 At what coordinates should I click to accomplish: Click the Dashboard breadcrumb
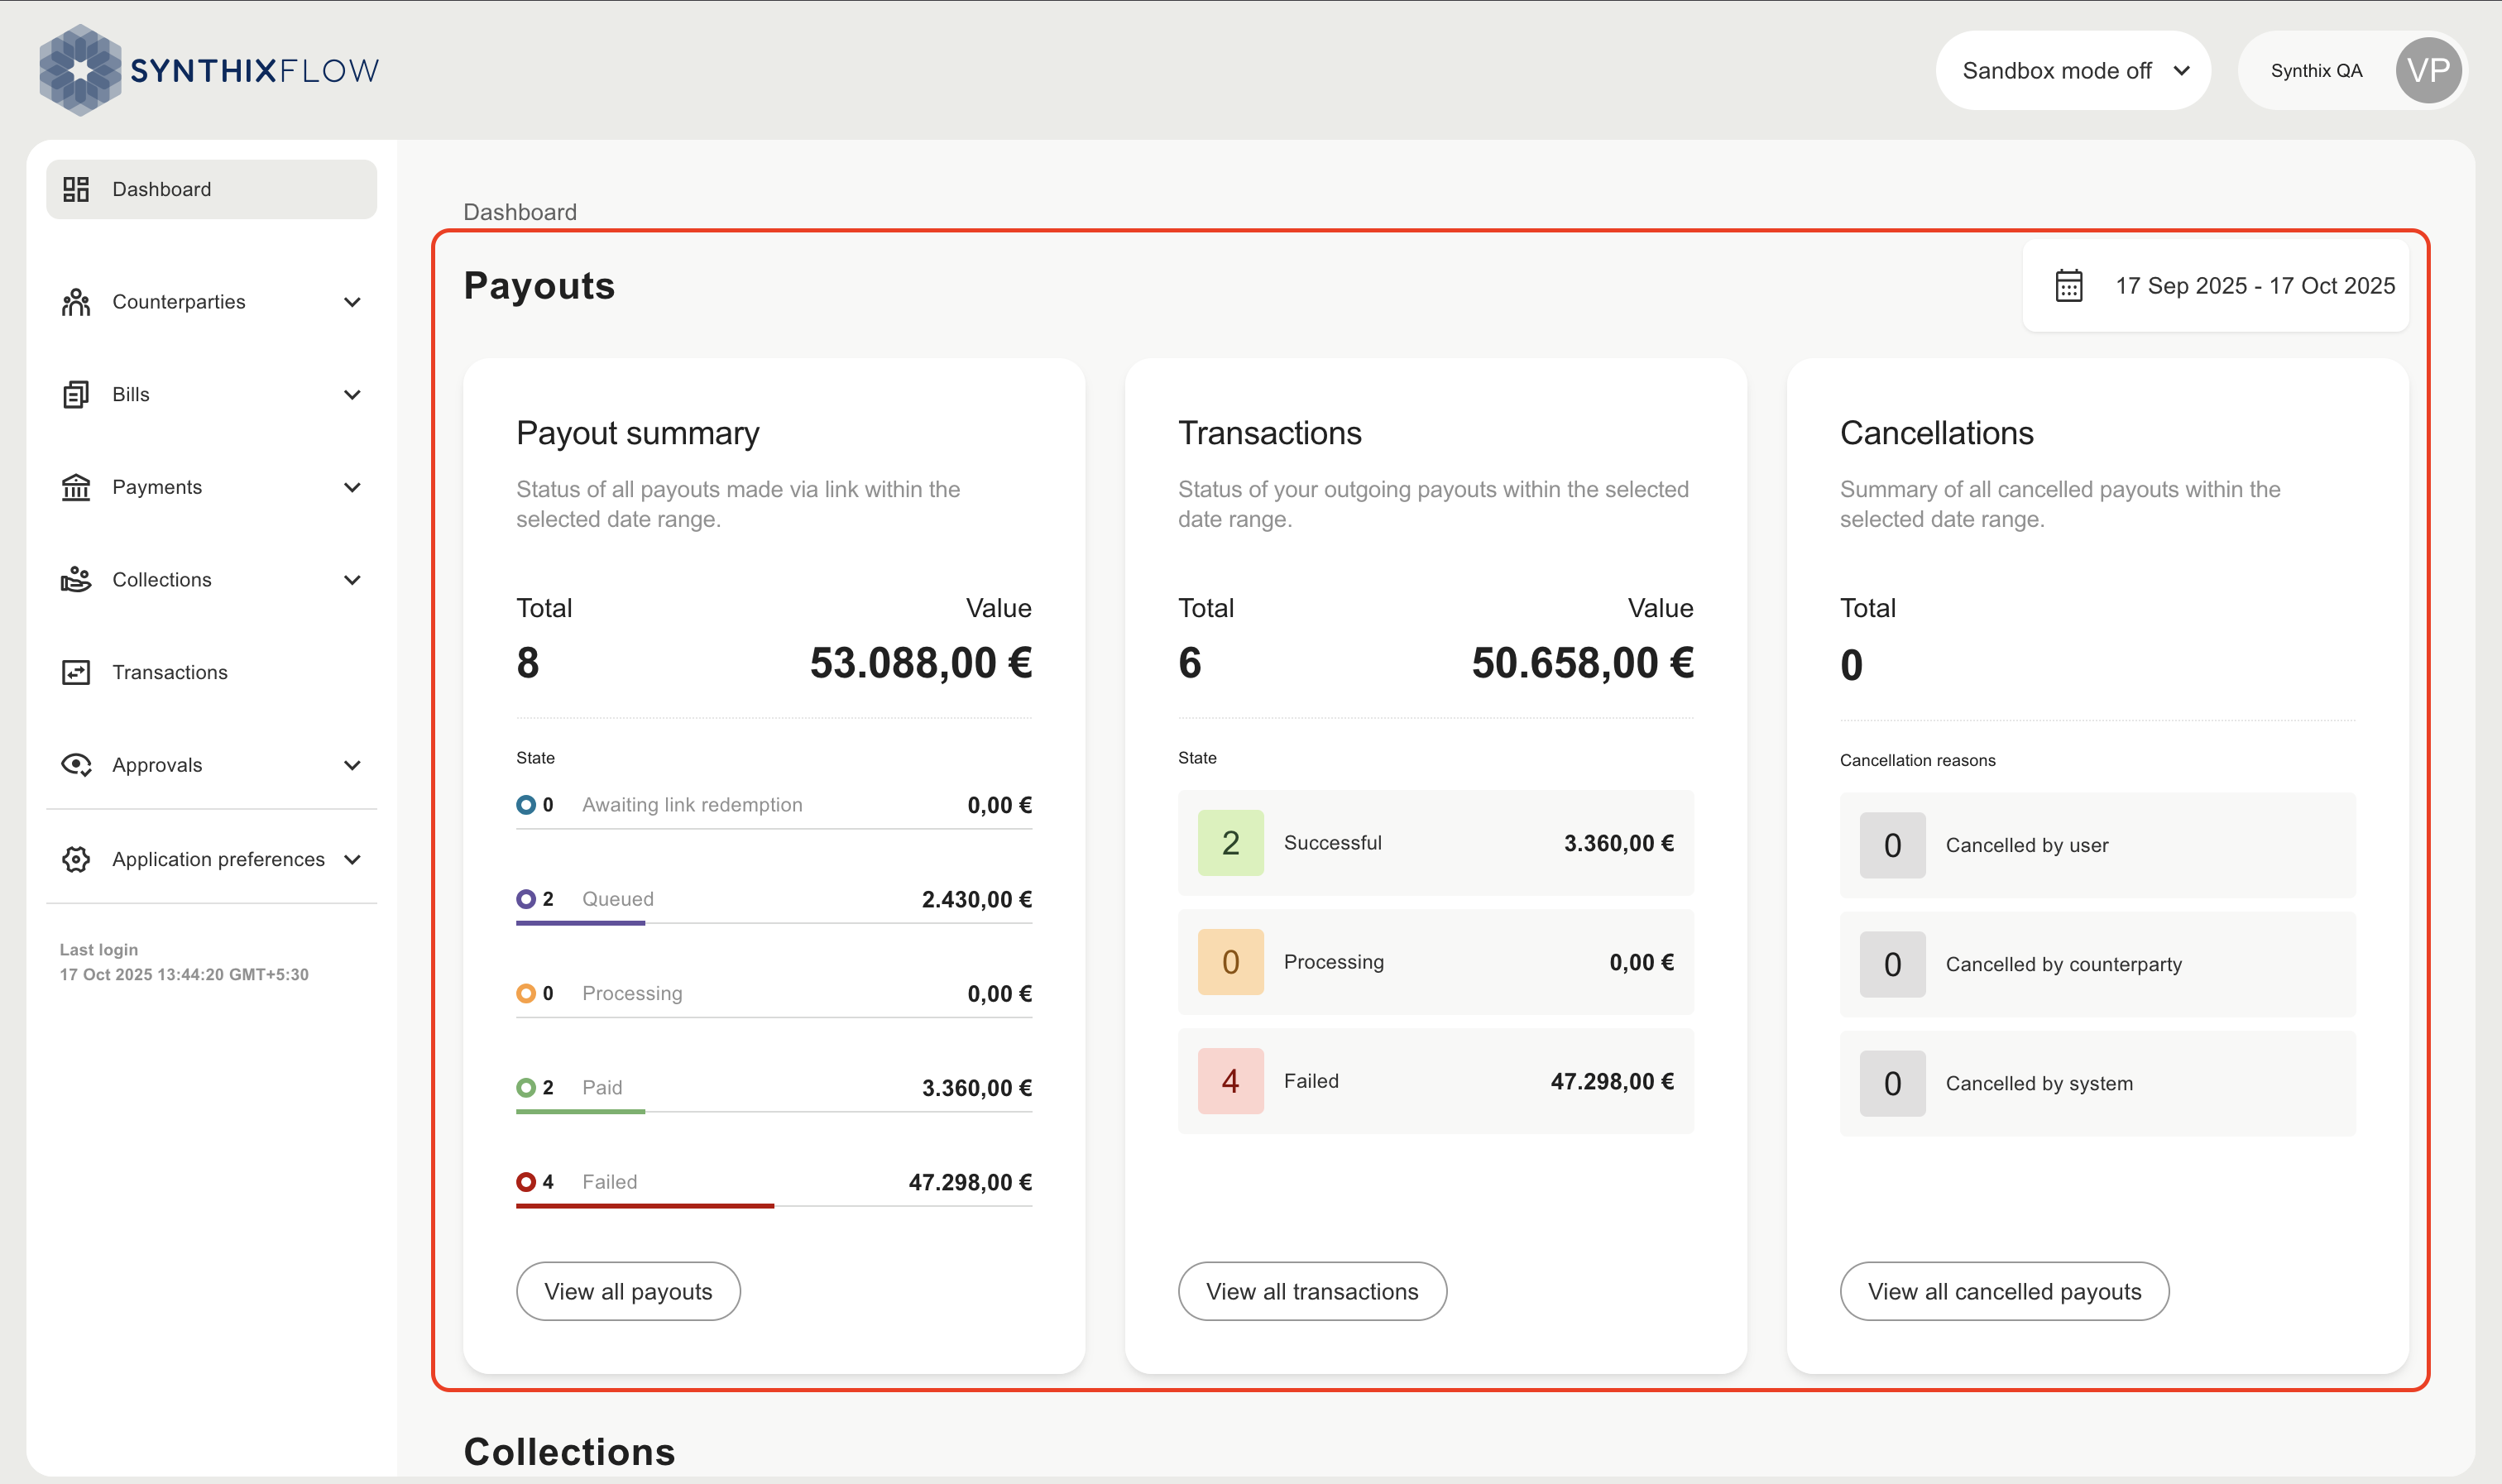[520, 212]
